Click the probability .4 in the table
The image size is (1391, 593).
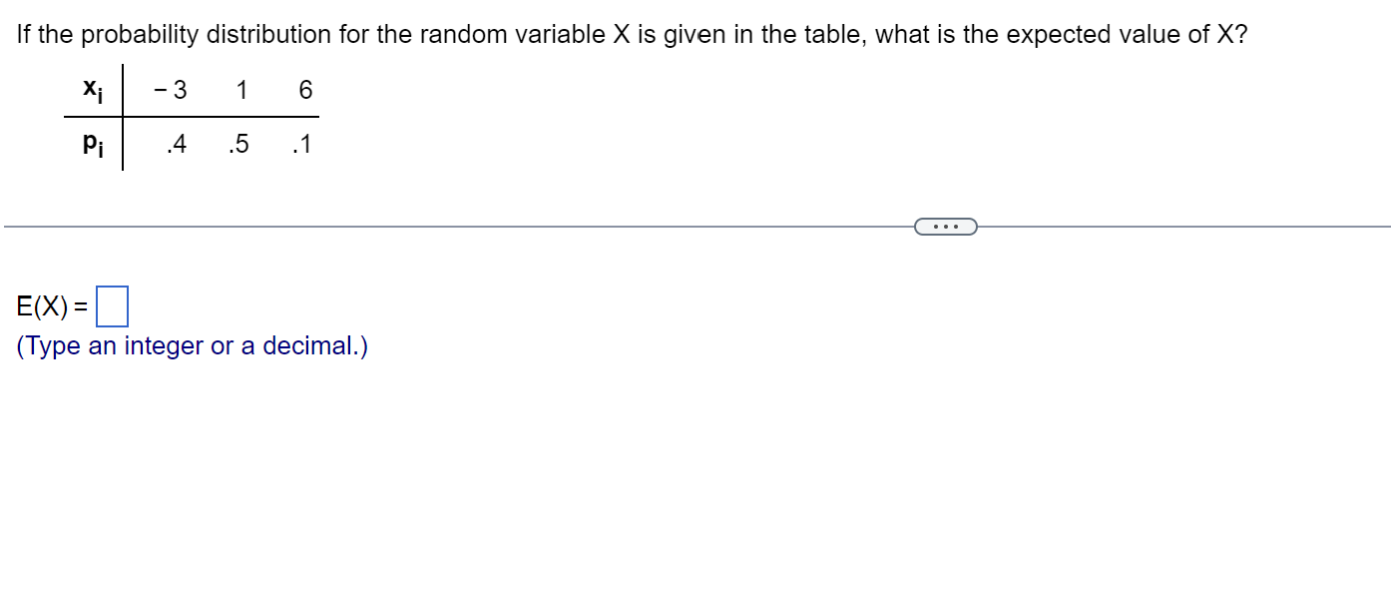tap(177, 144)
